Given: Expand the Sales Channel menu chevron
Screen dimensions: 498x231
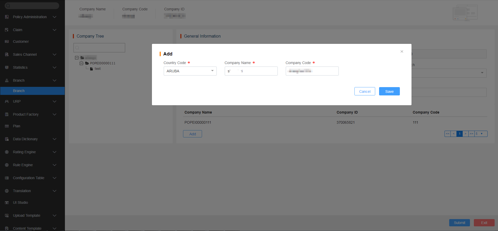Looking at the screenshot, I should point(55,54).
